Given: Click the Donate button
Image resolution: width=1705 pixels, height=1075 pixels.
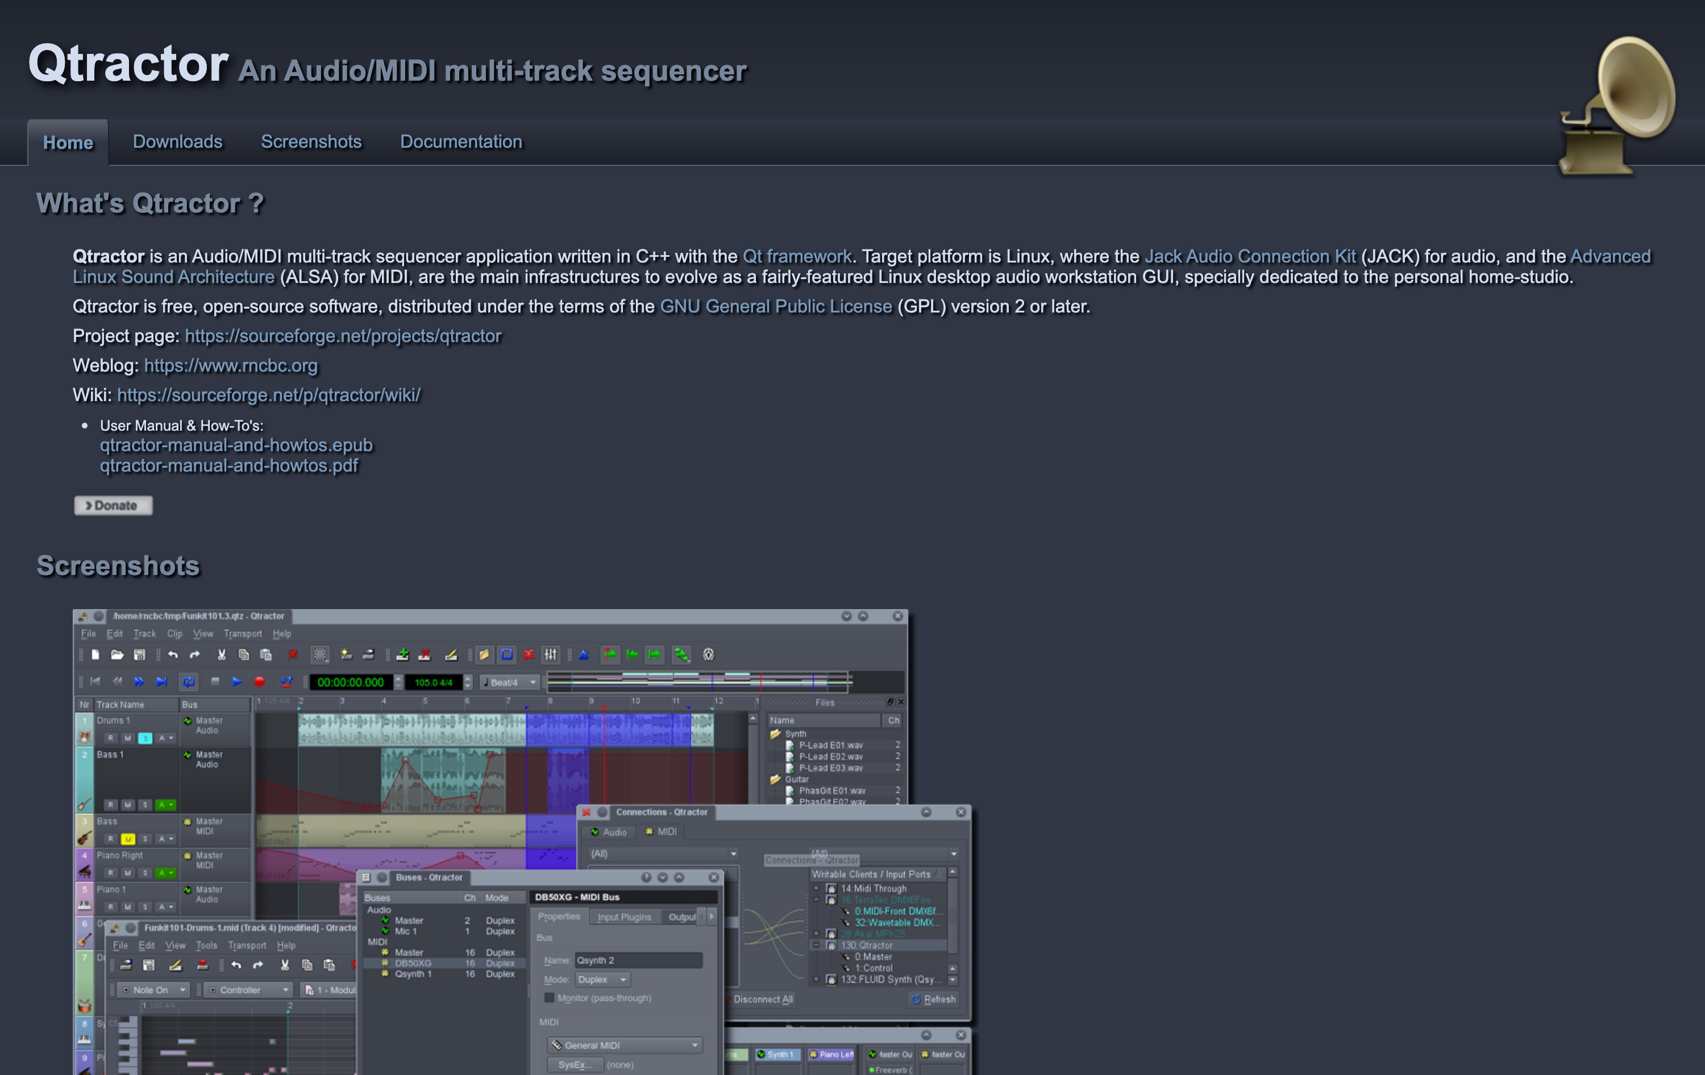Looking at the screenshot, I should coord(113,505).
